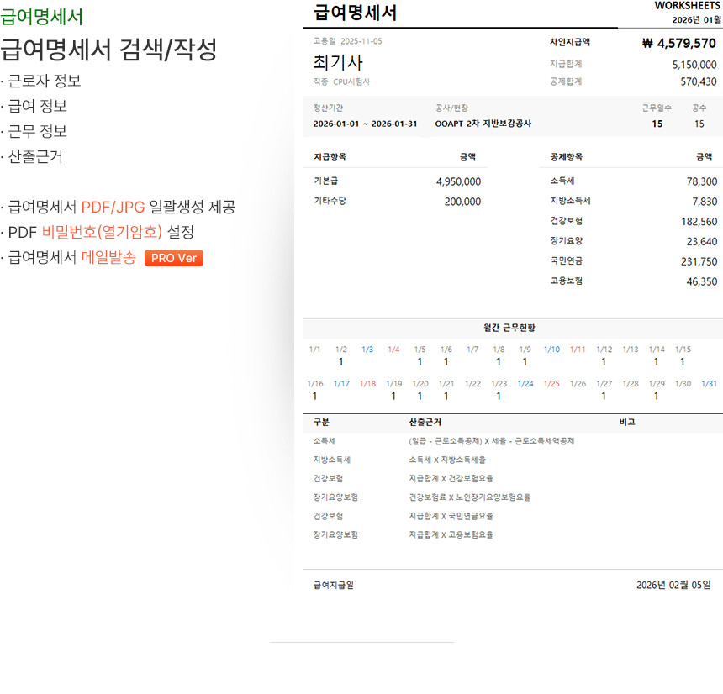
Task: Click the orange 메일발송 text
Action: [x=108, y=258]
